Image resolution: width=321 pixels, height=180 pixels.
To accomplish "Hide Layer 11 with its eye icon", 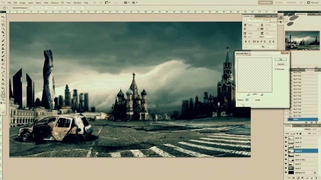I will point(286,138).
